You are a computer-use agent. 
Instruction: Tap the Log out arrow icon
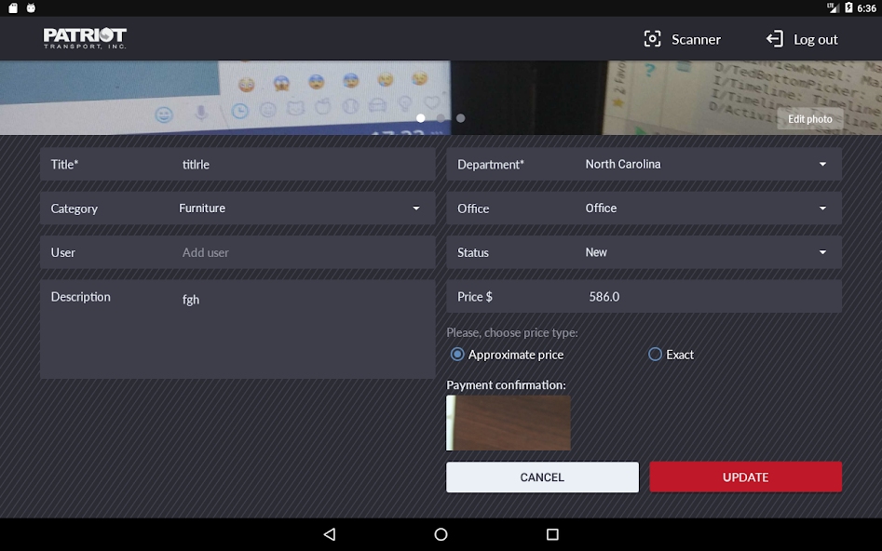[775, 39]
